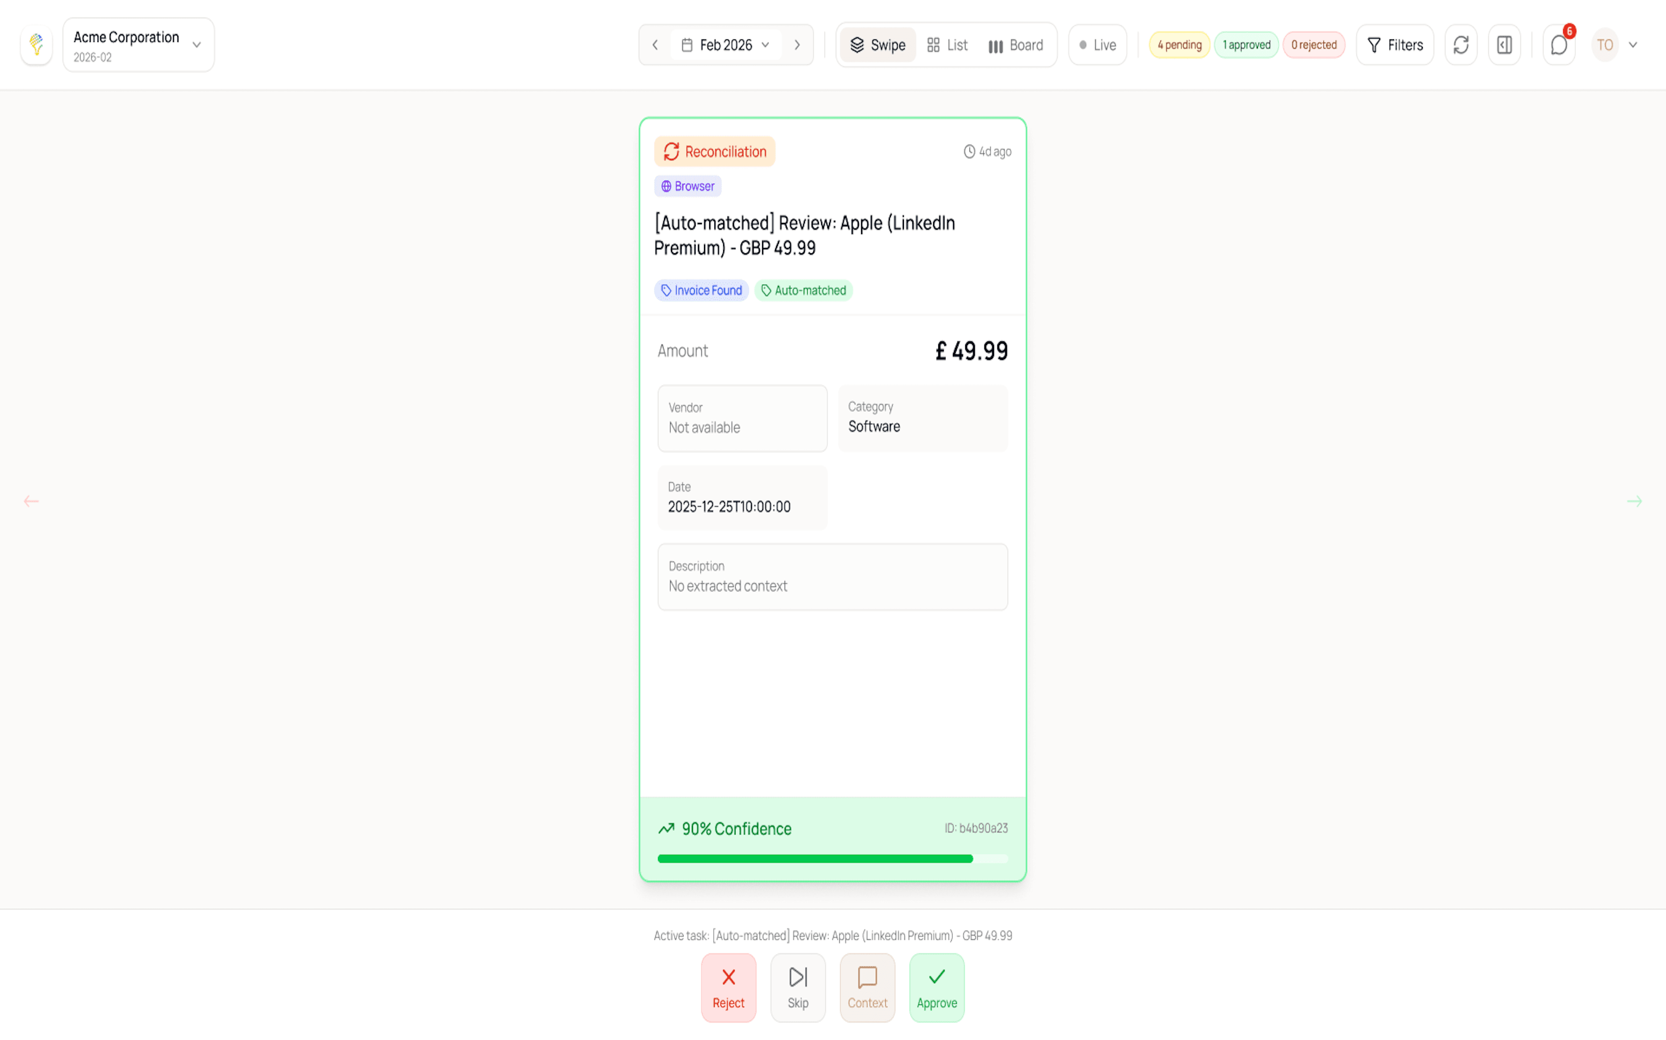Switch to the Board view tab
The width and height of the screenshot is (1666, 1040).
tap(1016, 46)
